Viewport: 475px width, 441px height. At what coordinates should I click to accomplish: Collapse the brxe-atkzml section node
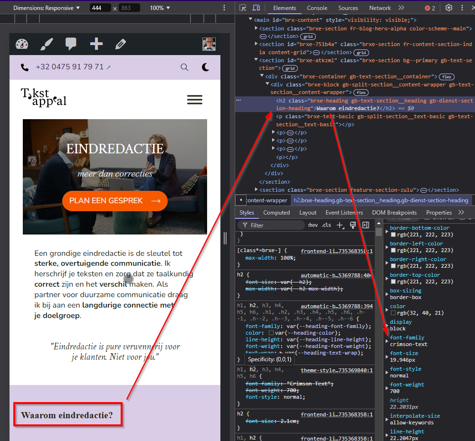(x=256, y=60)
